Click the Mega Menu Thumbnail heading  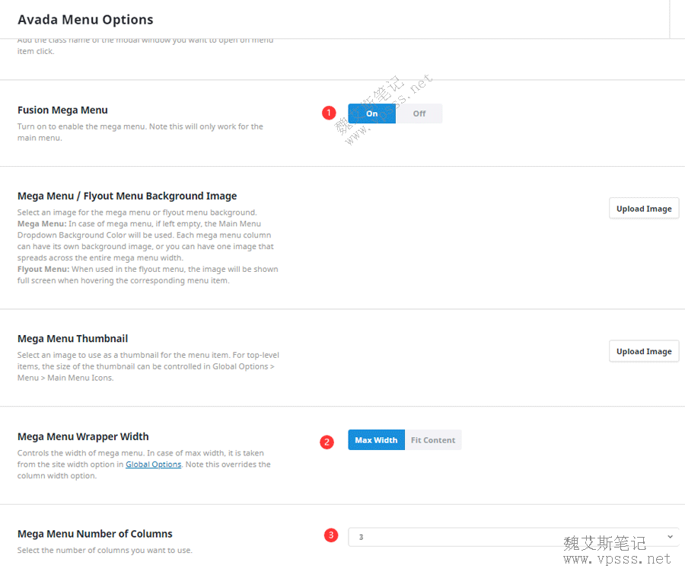pyautogui.click(x=72, y=338)
